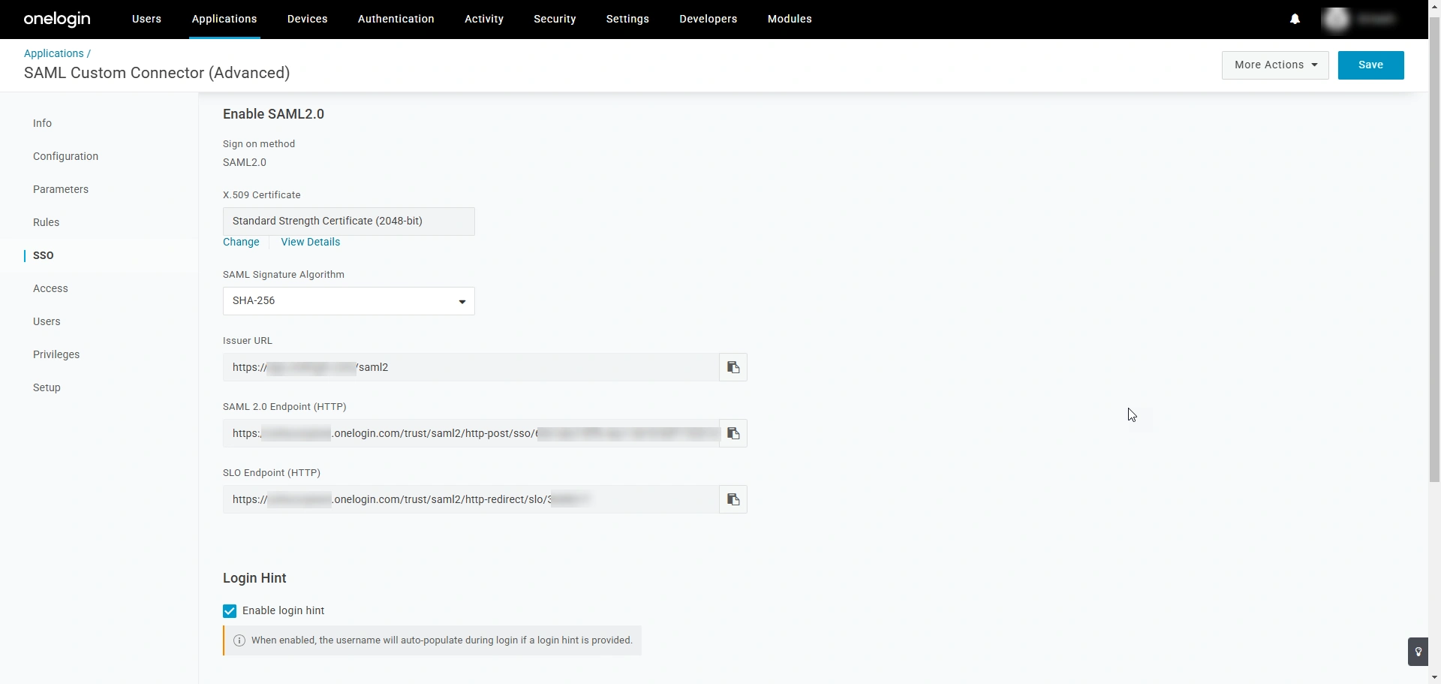Screen dimensions: 1441x684
Task: Switch to the Configuration tab
Action: tap(65, 156)
